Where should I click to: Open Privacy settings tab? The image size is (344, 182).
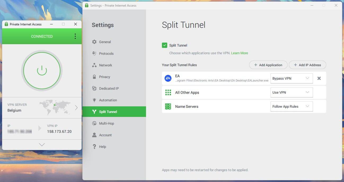pyautogui.click(x=114, y=77)
